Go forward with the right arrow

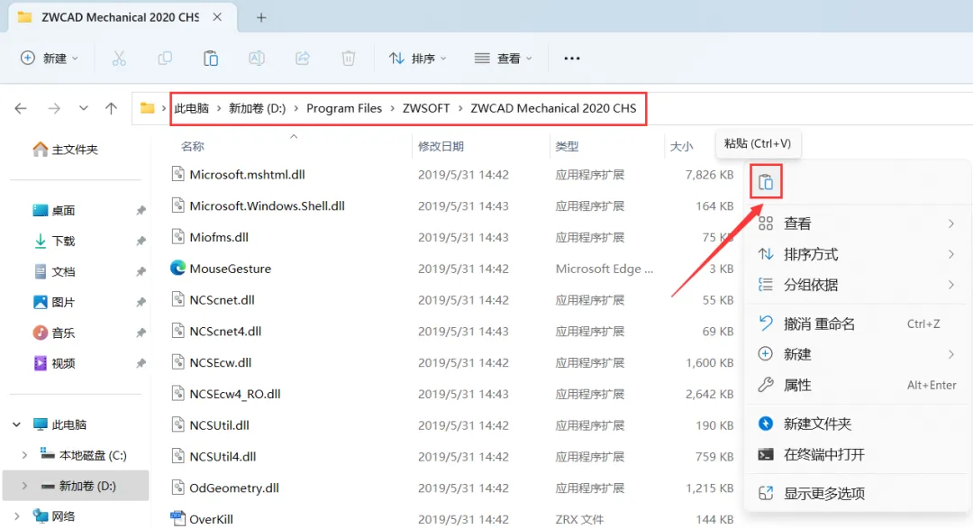point(54,109)
